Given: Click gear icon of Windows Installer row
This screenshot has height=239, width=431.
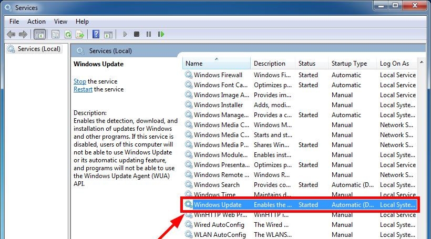Looking at the screenshot, I should pos(189,105).
